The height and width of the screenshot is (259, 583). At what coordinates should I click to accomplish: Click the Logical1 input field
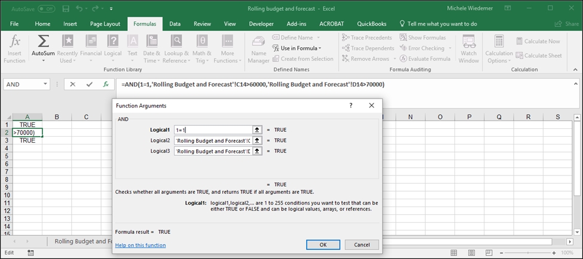(213, 130)
